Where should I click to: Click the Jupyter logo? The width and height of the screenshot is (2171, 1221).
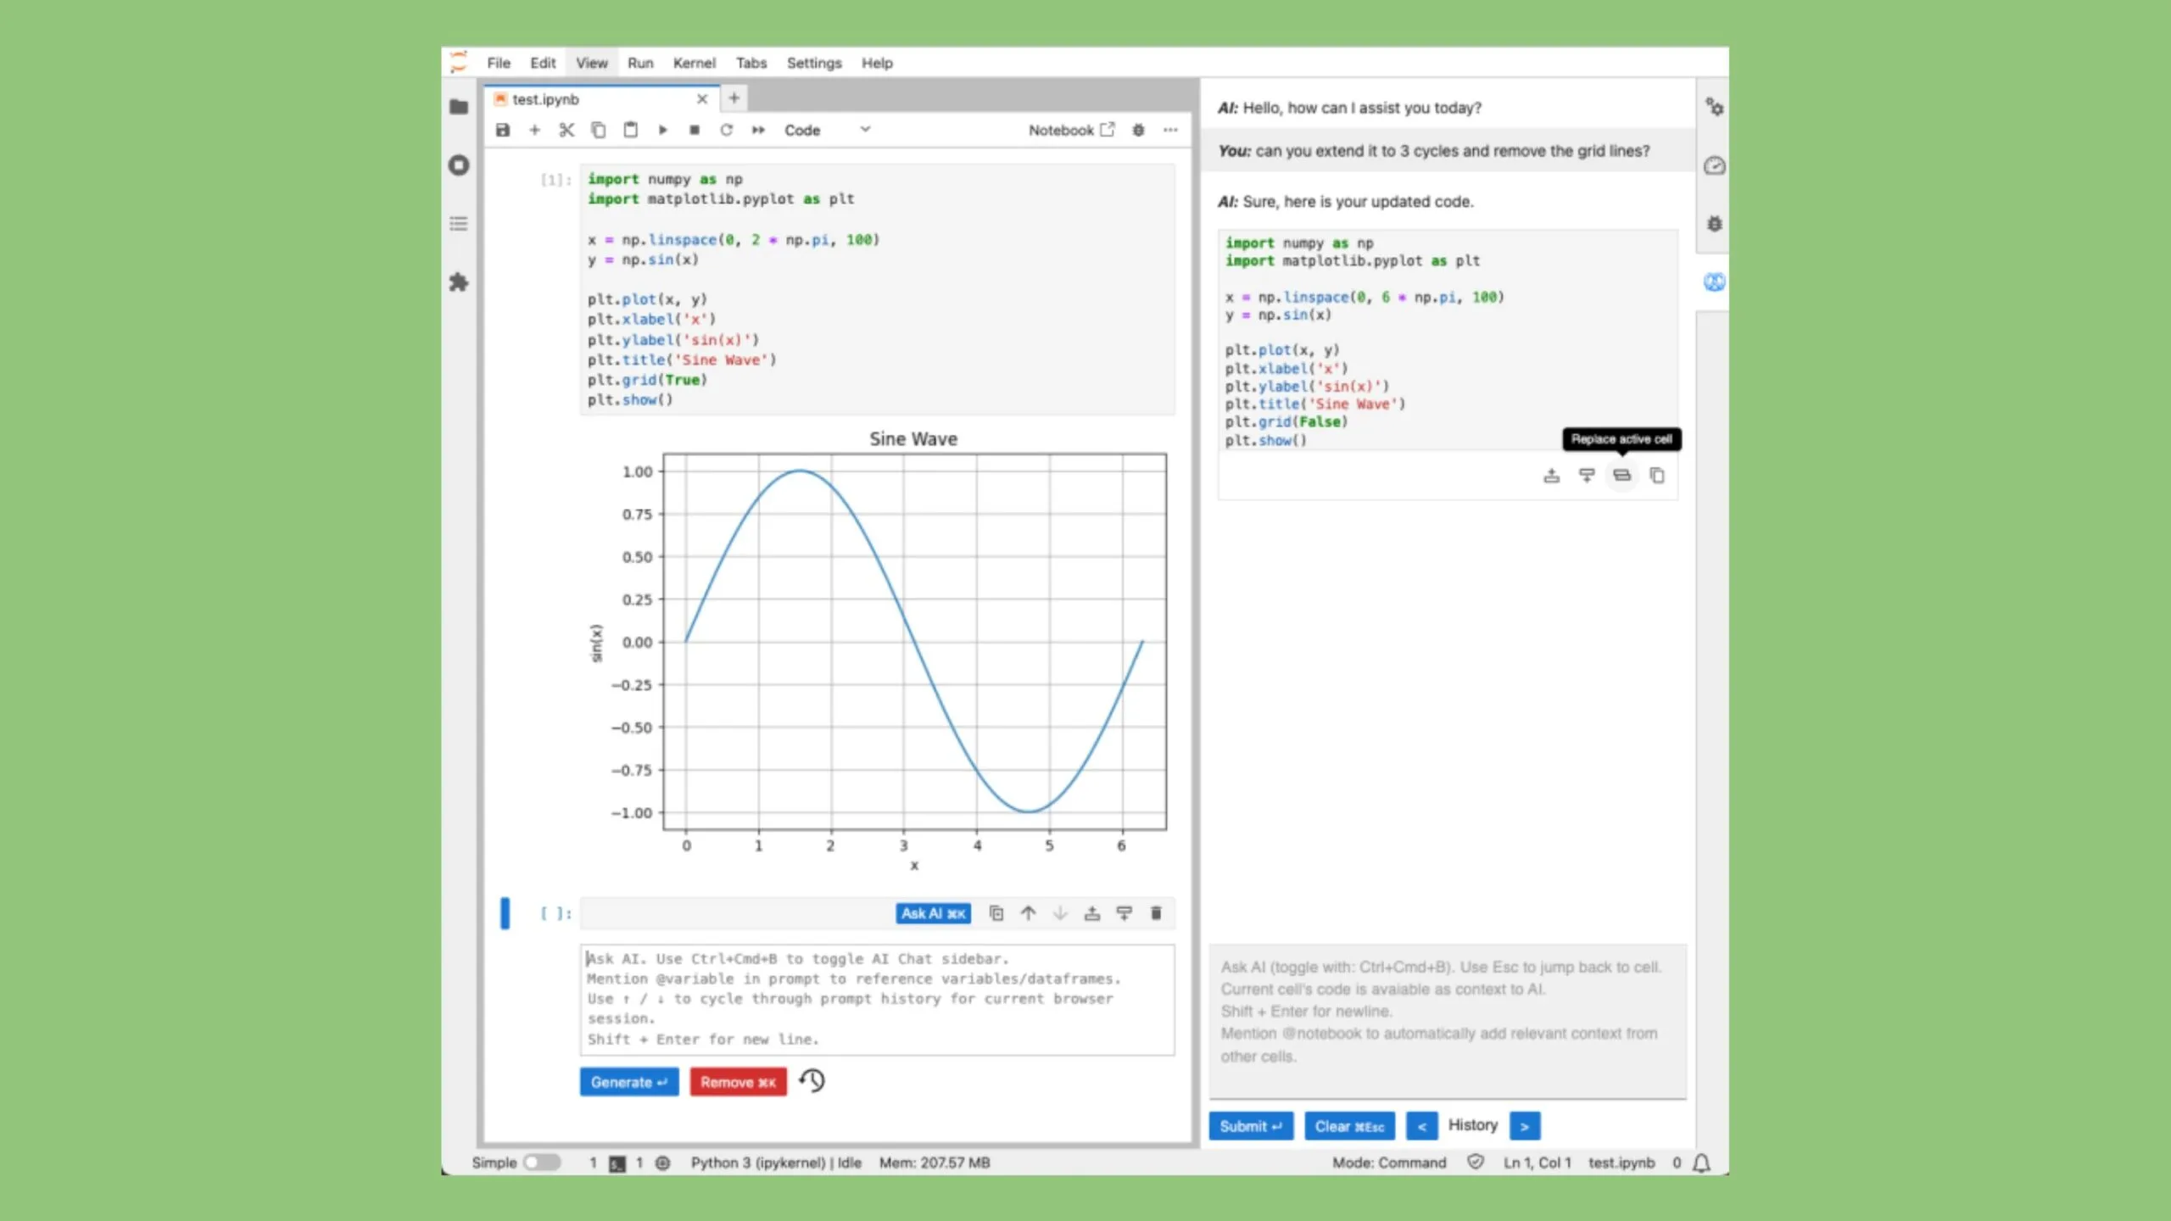point(459,62)
